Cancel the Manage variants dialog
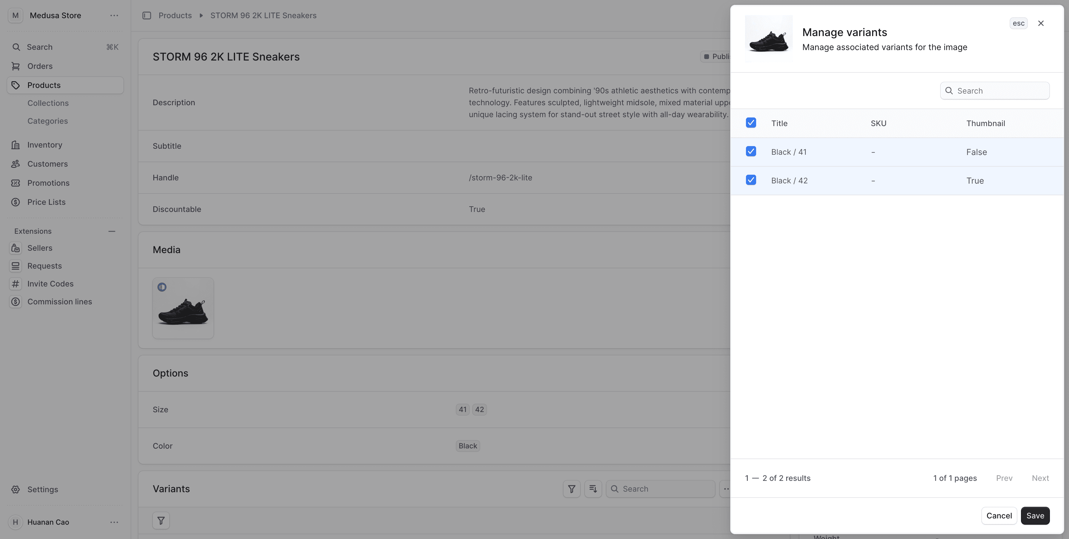The image size is (1069, 539). point(999,516)
